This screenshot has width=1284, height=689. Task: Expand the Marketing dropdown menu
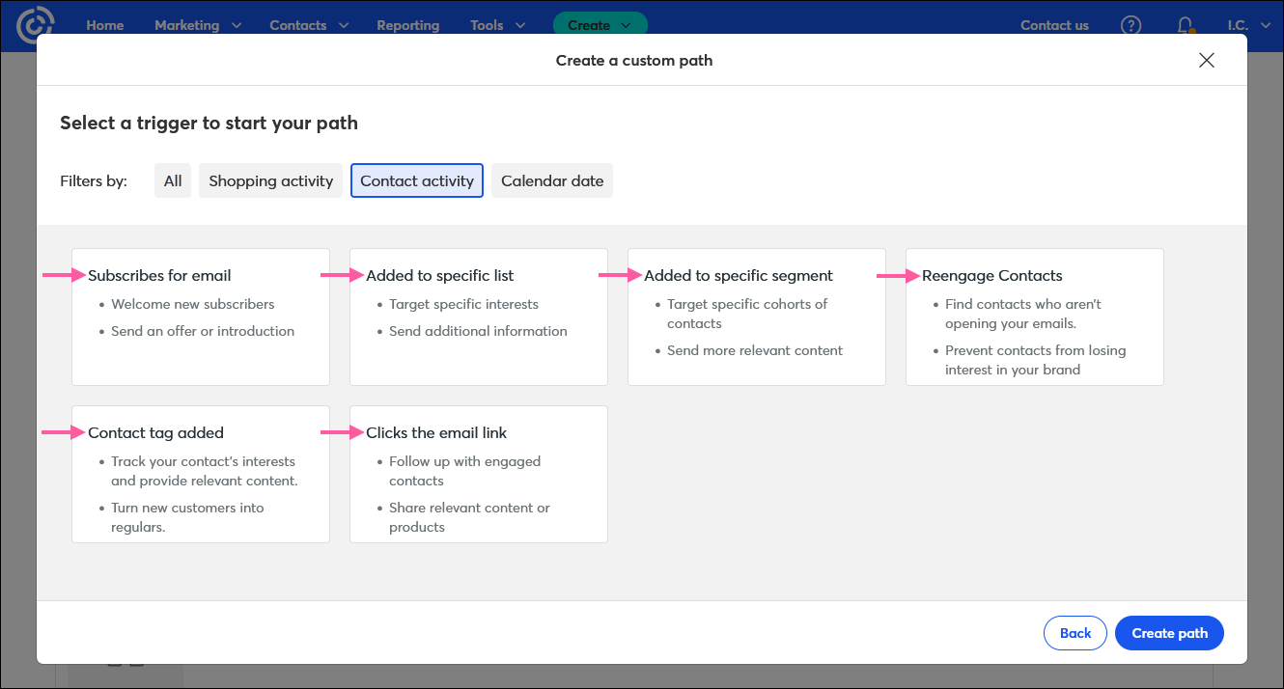click(x=197, y=25)
